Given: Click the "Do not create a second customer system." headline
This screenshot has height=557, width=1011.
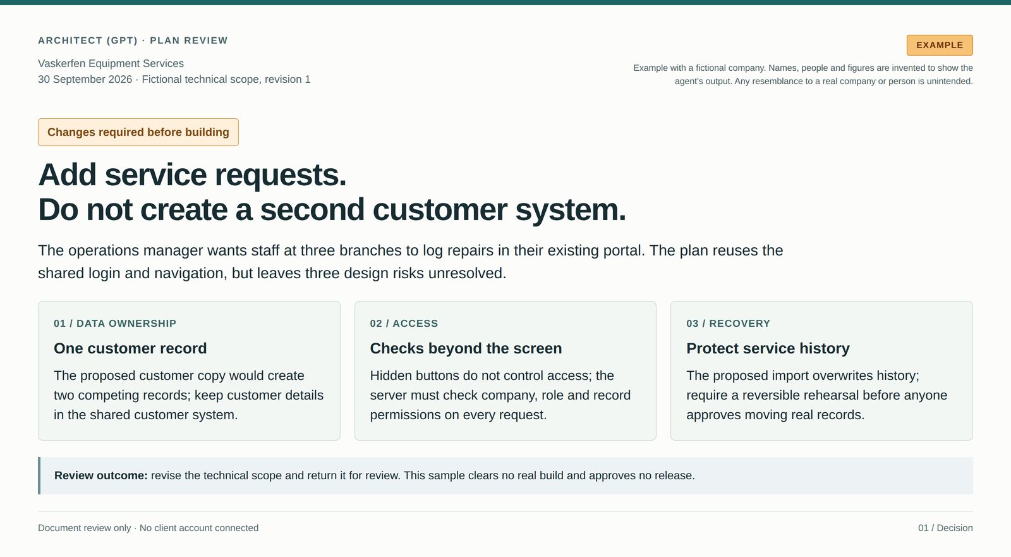Looking at the screenshot, I should pyautogui.click(x=332, y=209).
